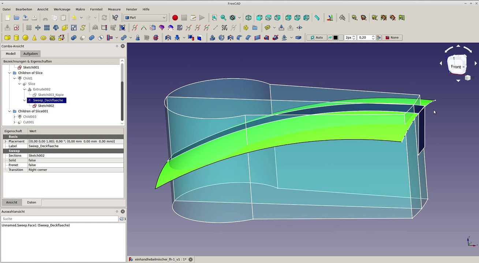Click the eye visibility icon in toolbar

click(x=299, y=28)
